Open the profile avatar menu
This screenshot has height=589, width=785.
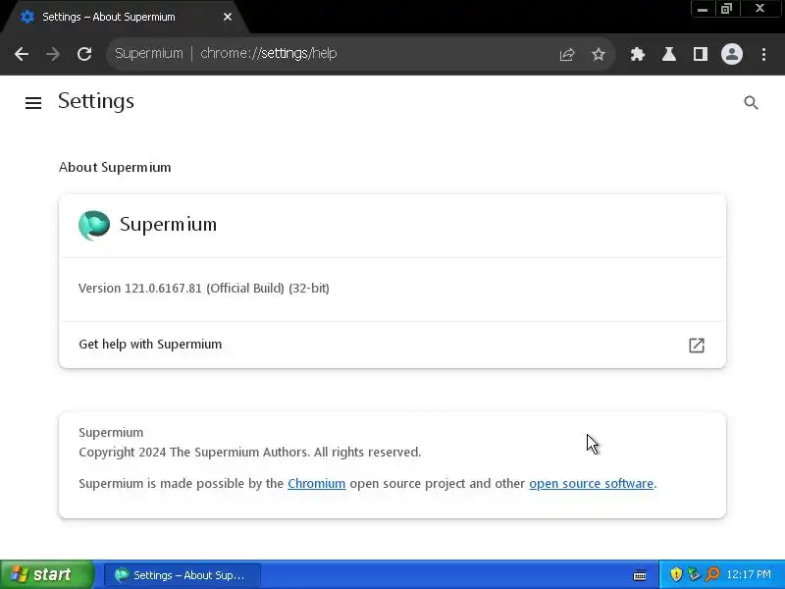[731, 54]
